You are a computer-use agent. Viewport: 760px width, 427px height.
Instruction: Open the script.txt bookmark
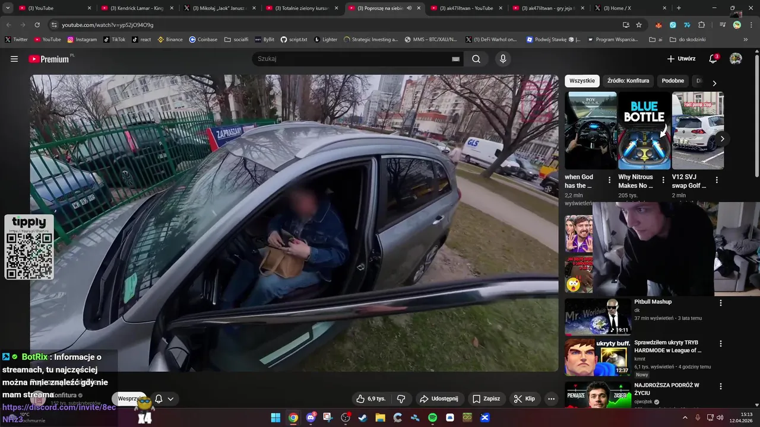294,39
